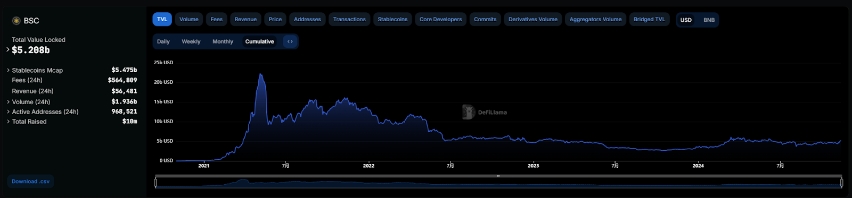Grab the left range slider handle
The width and height of the screenshot is (852, 198).
pyautogui.click(x=155, y=183)
